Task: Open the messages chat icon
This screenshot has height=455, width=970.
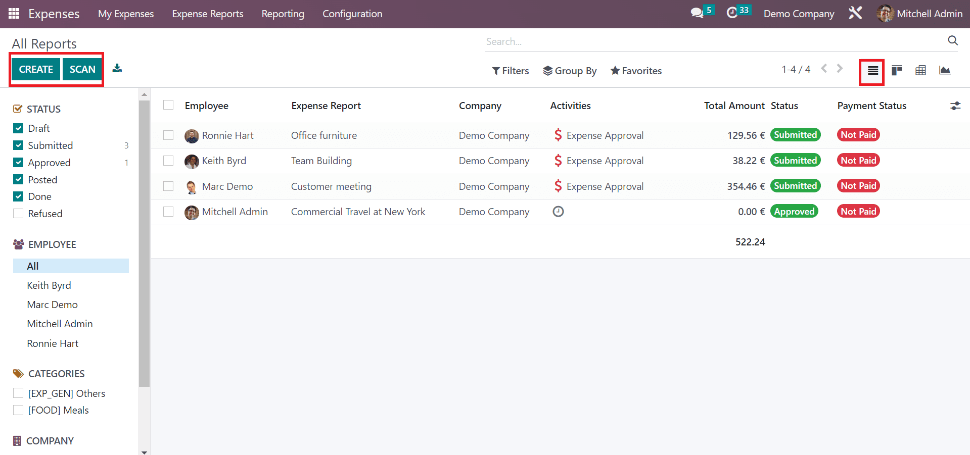Action: click(697, 13)
